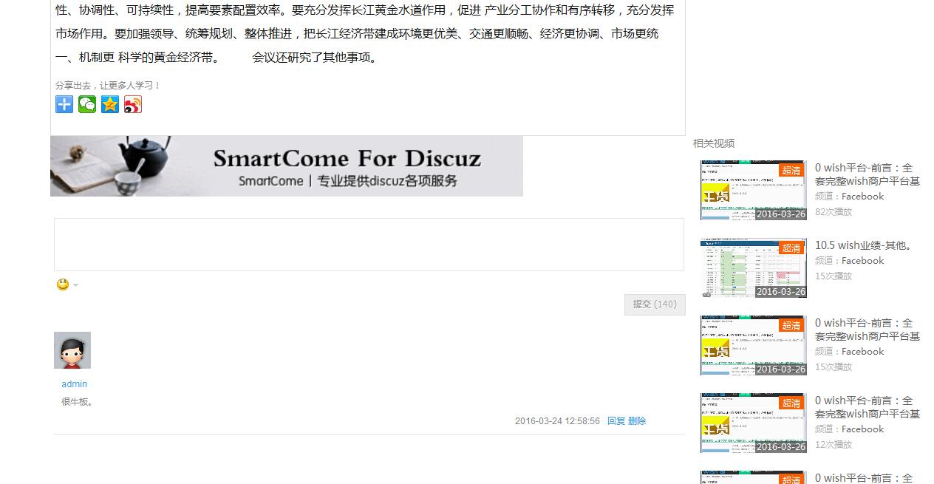Click the 82次播放 play count
This screenshot has width=934, height=484.
point(834,212)
